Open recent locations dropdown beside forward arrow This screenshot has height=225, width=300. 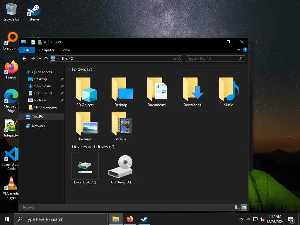[x=40, y=59]
